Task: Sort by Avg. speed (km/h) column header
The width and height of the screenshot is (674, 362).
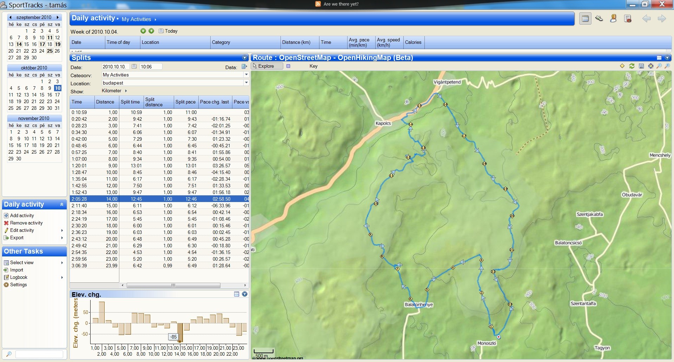Action: point(389,42)
